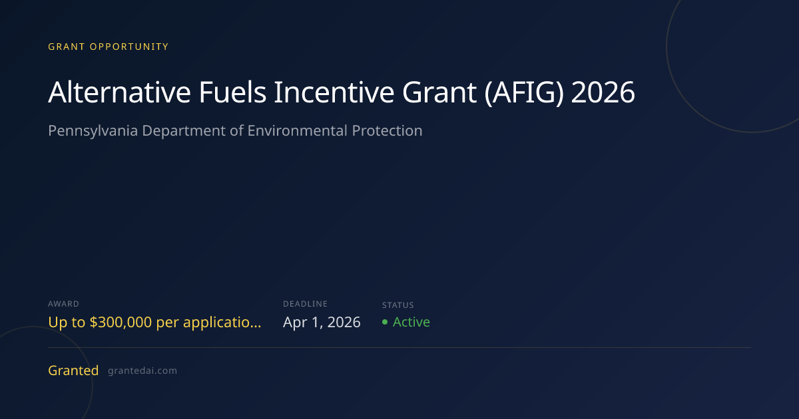This screenshot has height=419, width=799.
Task: Click the 'DEADLINE' label
Action: coord(305,304)
